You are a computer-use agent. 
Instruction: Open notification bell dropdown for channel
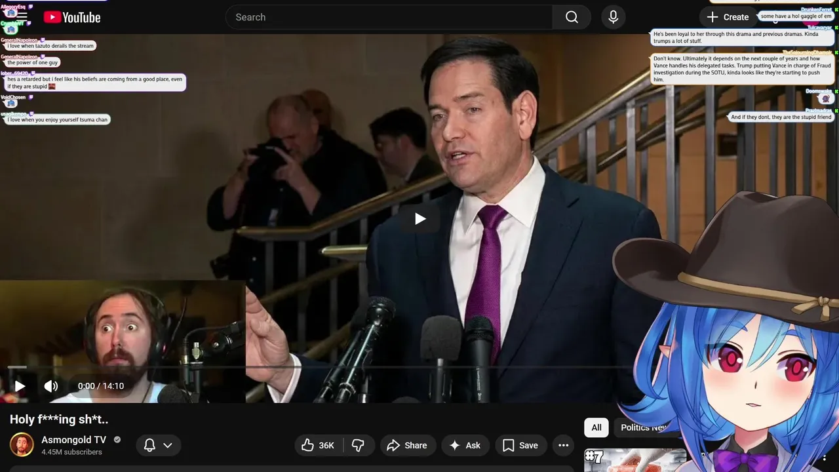(x=158, y=445)
